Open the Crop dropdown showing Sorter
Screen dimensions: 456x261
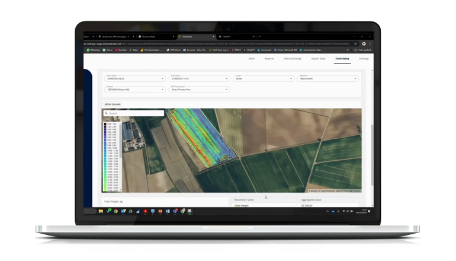[x=262, y=78]
